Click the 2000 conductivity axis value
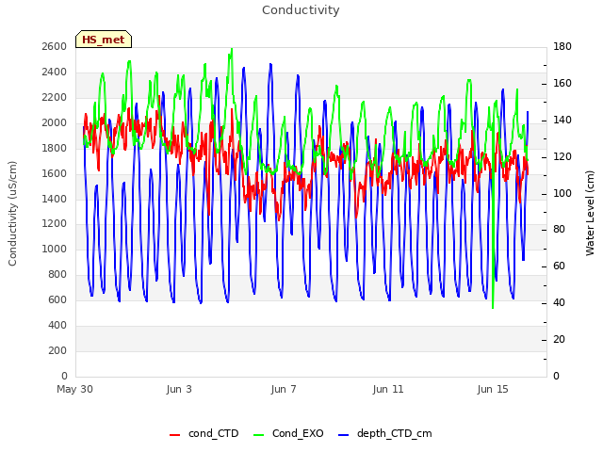This screenshot has width=603, height=452. pyautogui.click(x=55, y=122)
